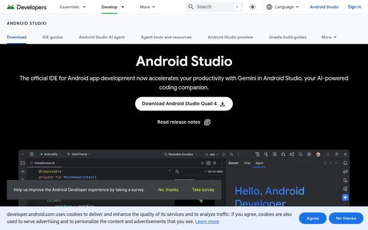Click the magnifier icon in the search box
Viewport: 368px width, 230px height.
(191, 7)
